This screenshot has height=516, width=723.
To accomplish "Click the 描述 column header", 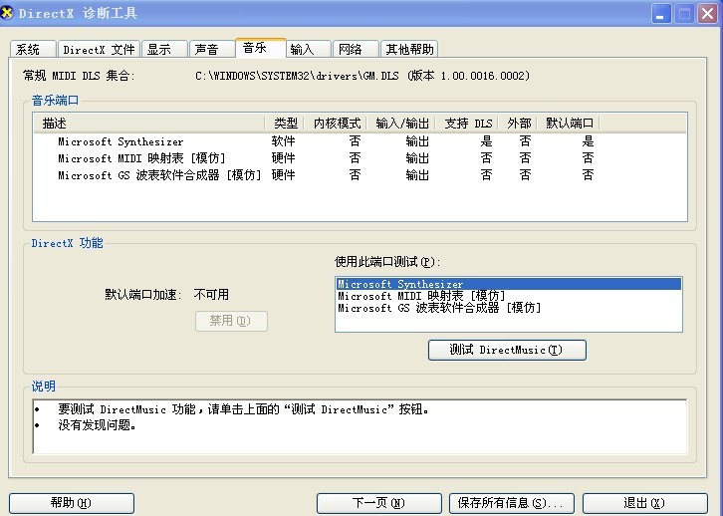I will (x=149, y=124).
